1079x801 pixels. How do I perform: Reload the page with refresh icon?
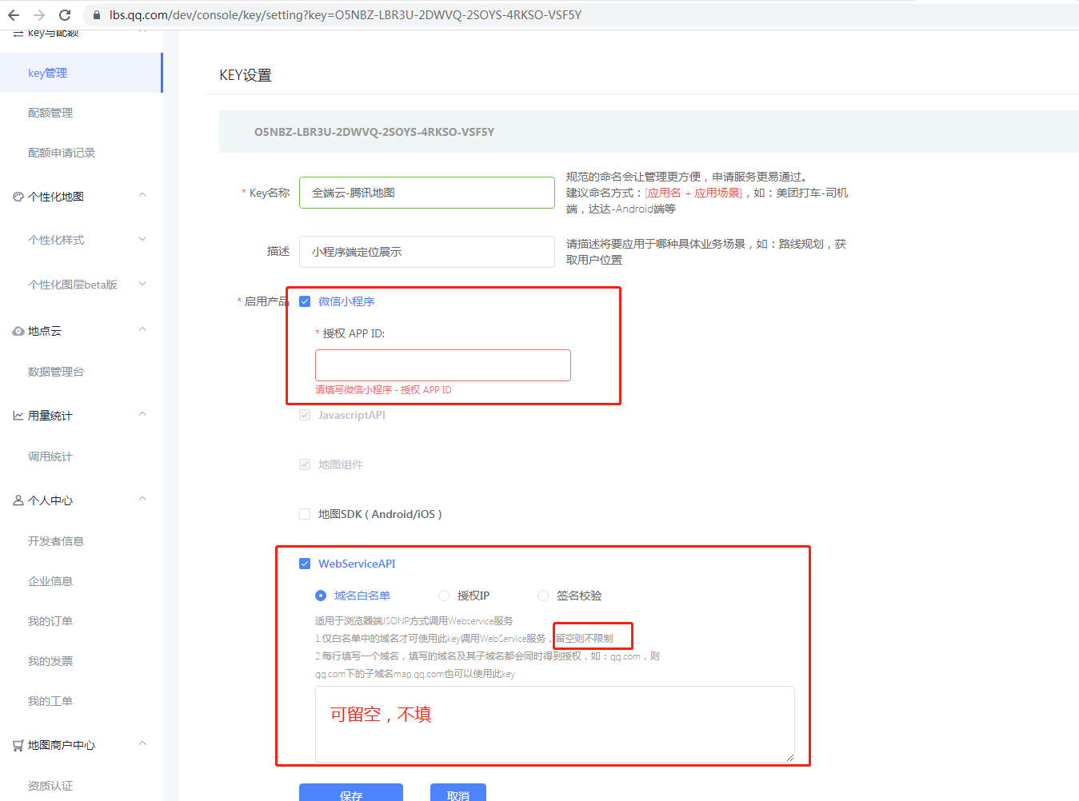click(x=65, y=15)
